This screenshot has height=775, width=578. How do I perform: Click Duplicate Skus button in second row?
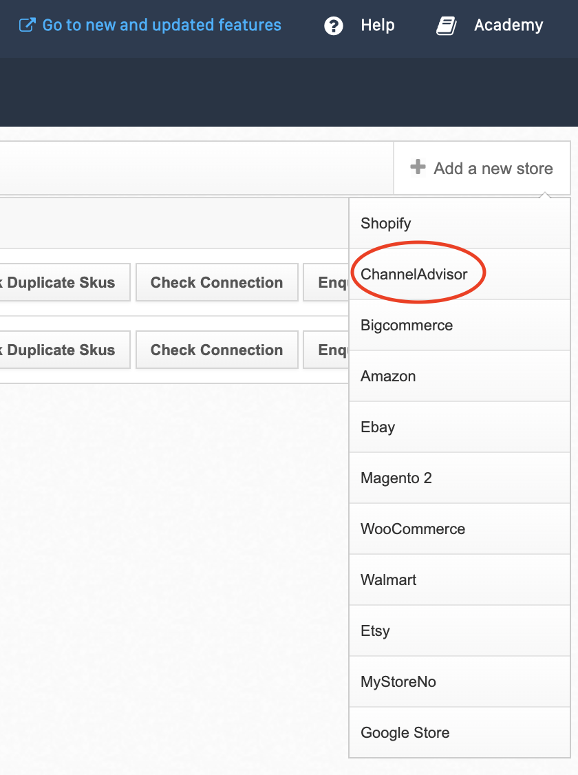64,350
